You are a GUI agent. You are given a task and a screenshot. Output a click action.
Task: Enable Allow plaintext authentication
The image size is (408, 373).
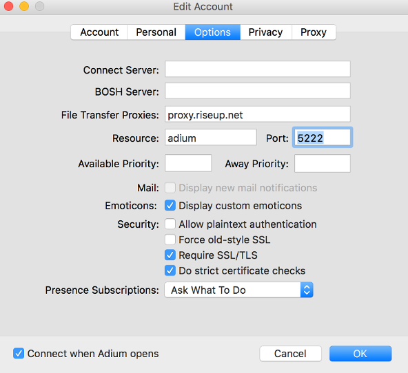pyautogui.click(x=170, y=224)
